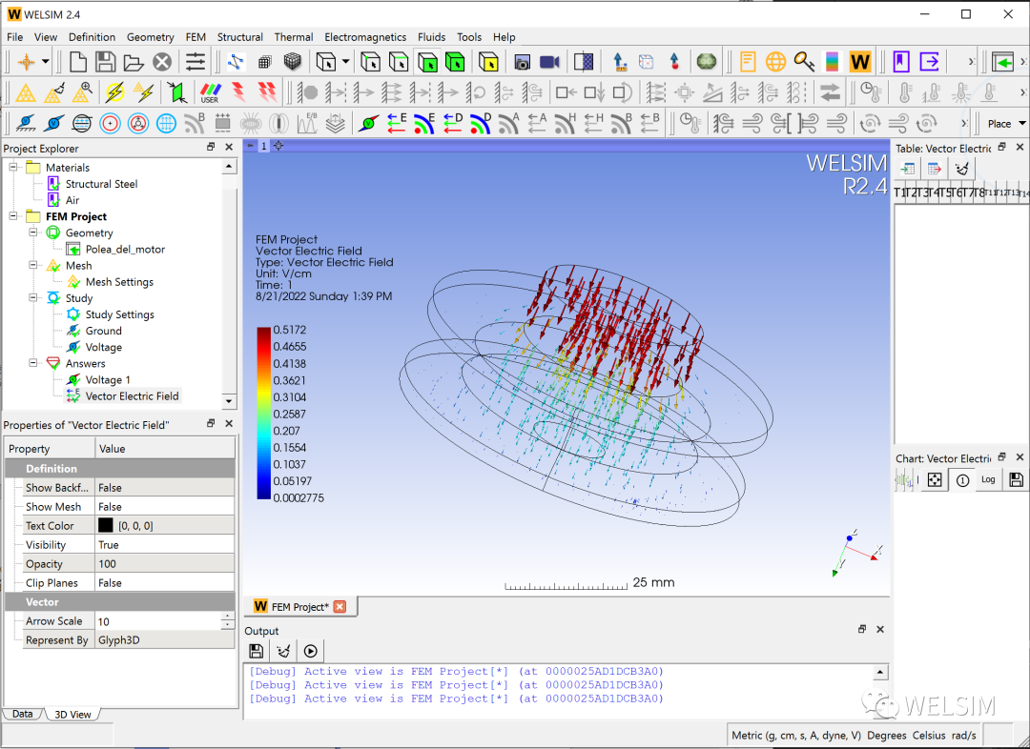
Task: Open a project with the folder icon
Action: tap(134, 62)
